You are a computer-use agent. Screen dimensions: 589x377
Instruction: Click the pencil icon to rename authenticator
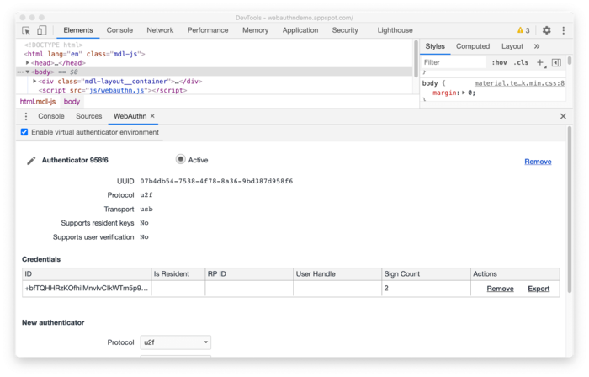[x=31, y=160]
